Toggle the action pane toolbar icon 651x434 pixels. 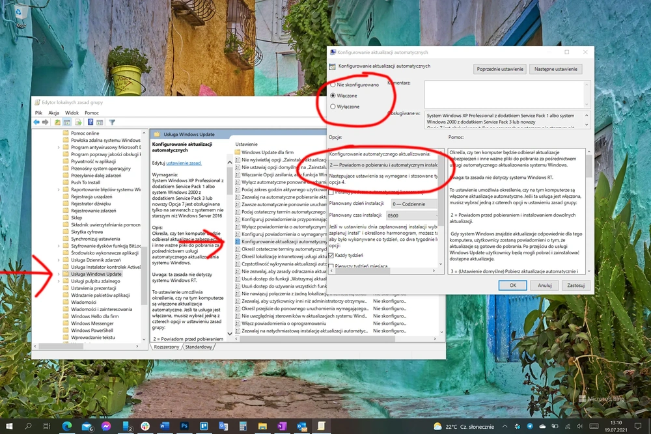(100, 122)
